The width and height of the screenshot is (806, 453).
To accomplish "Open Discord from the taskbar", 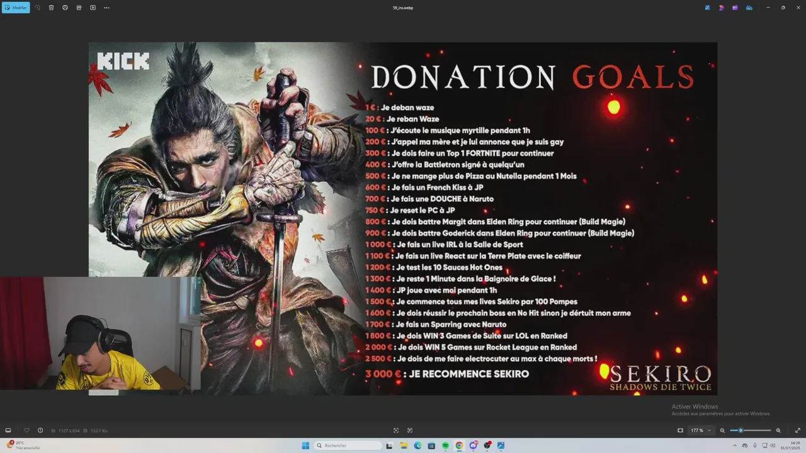I will [x=473, y=445].
